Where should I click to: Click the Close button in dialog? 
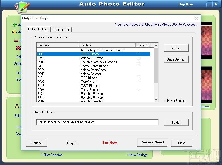(x=182, y=143)
